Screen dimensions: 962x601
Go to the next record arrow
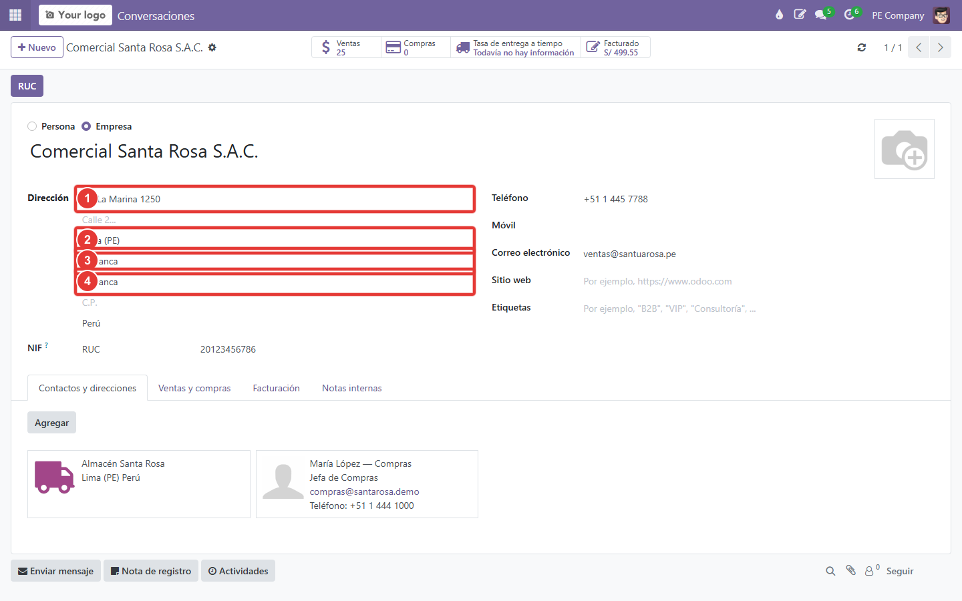pos(941,47)
